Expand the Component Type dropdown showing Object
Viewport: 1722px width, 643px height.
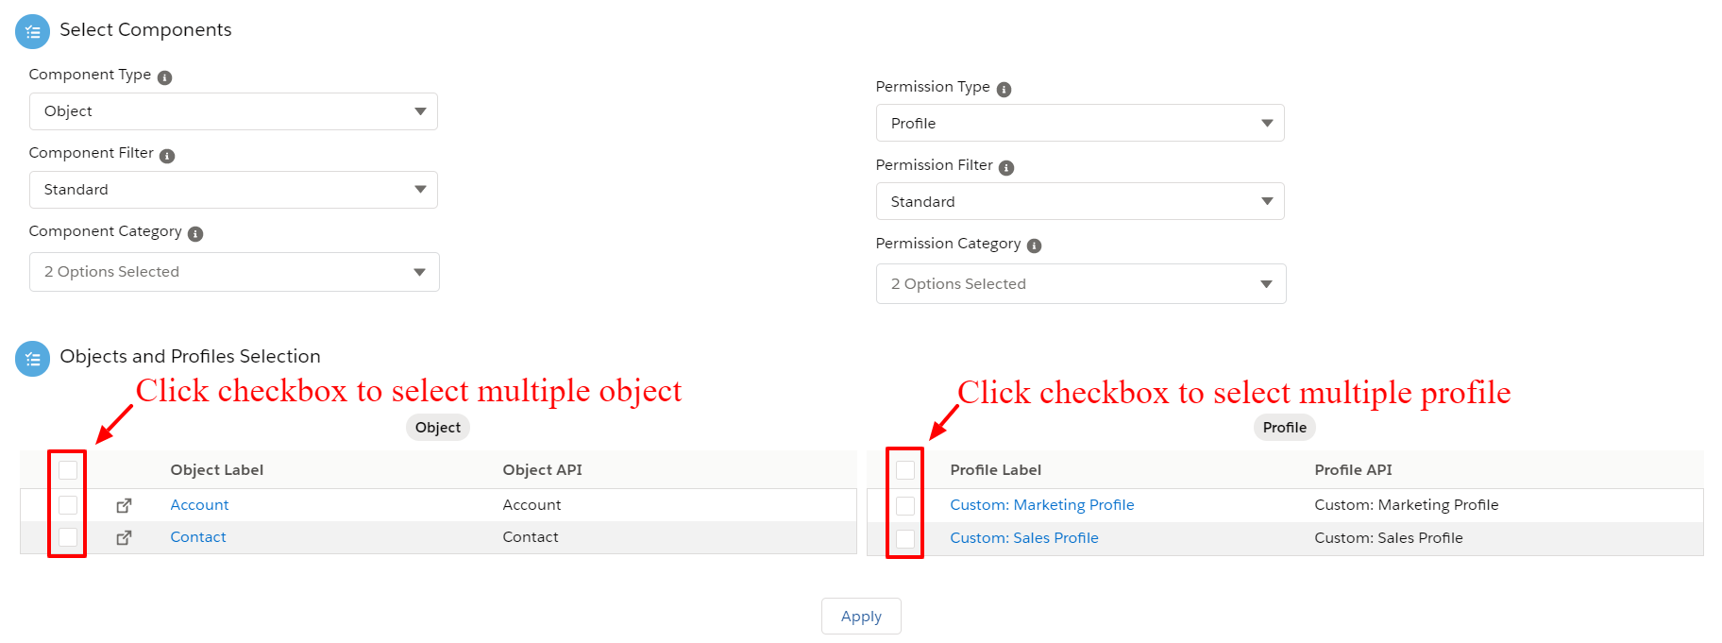(x=233, y=111)
